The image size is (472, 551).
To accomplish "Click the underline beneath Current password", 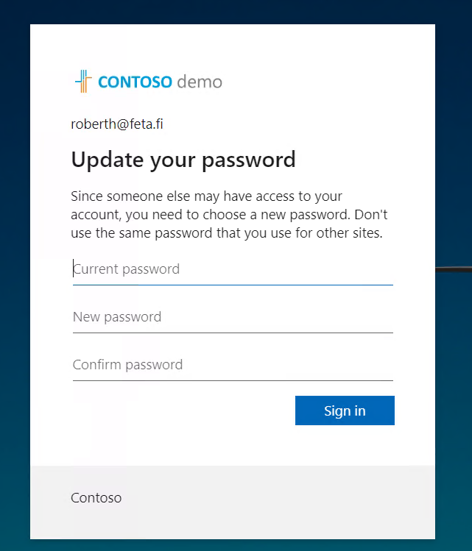I will coord(233,285).
